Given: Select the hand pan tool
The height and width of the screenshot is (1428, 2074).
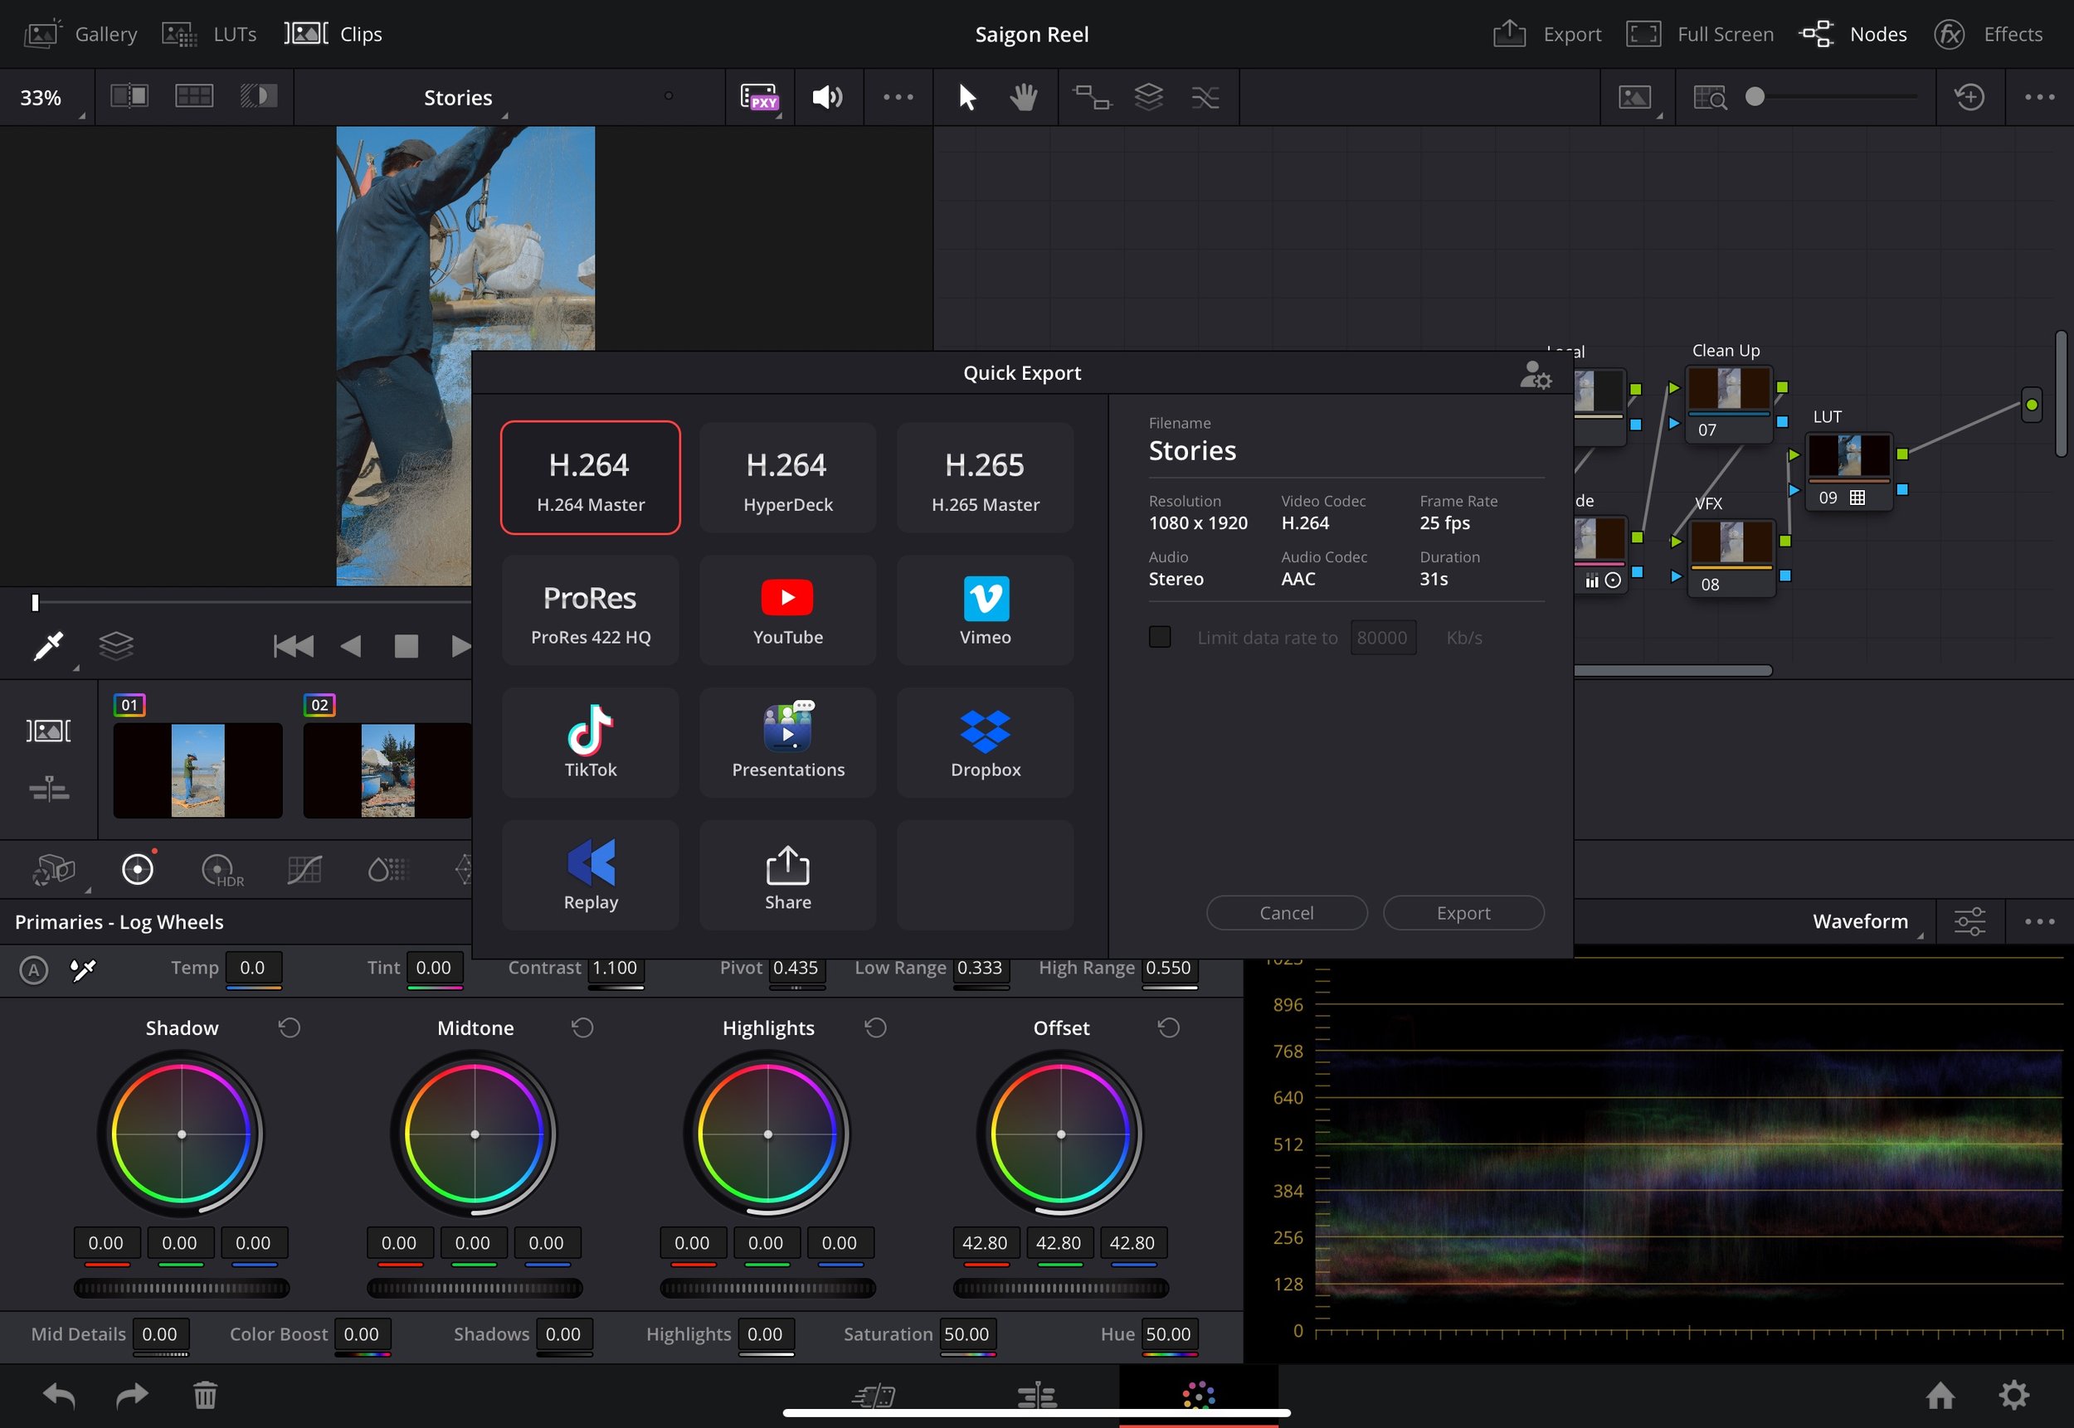Looking at the screenshot, I should 1023,97.
